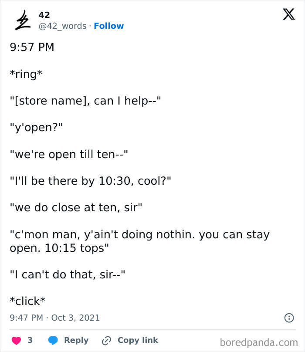
Task: Click the tweet body text area
Action: tap(131, 174)
